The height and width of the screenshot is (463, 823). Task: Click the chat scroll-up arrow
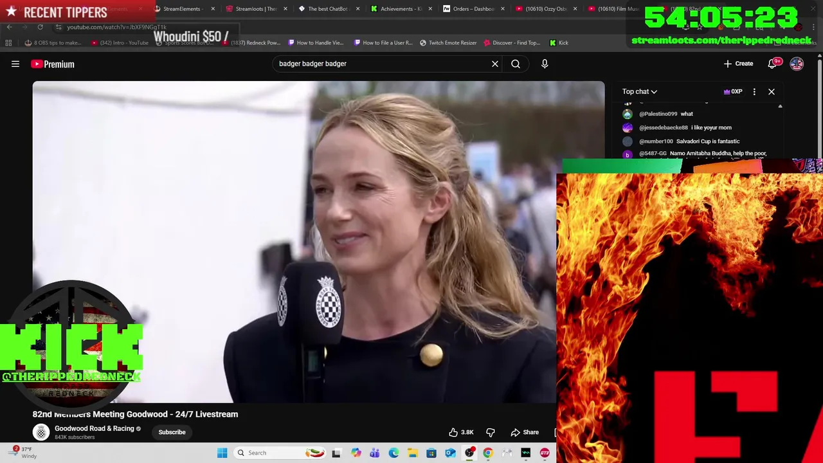(x=780, y=106)
